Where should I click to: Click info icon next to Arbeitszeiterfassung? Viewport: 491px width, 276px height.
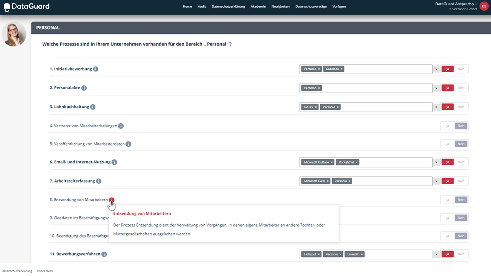[99, 181]
